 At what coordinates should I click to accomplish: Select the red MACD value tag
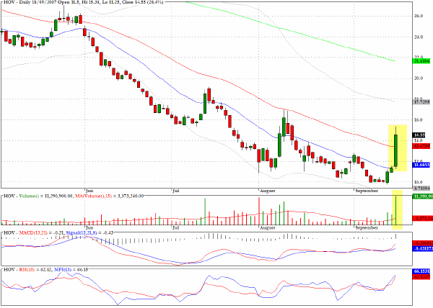[x=422, y=243]
